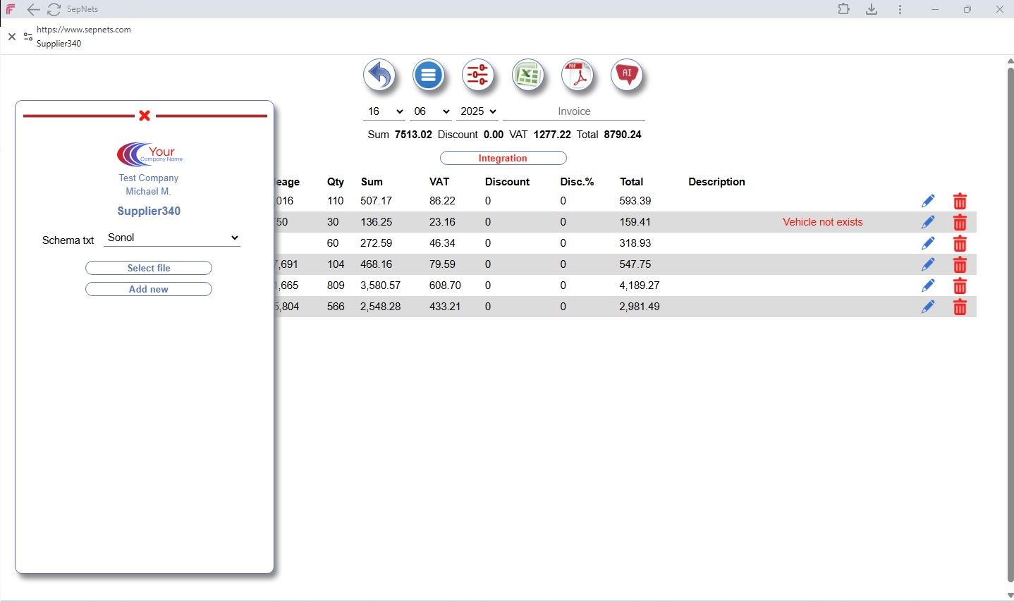Reload the page with refresh icon
The width and height of the screenshot is (1014, 602).
pos(54,9)
